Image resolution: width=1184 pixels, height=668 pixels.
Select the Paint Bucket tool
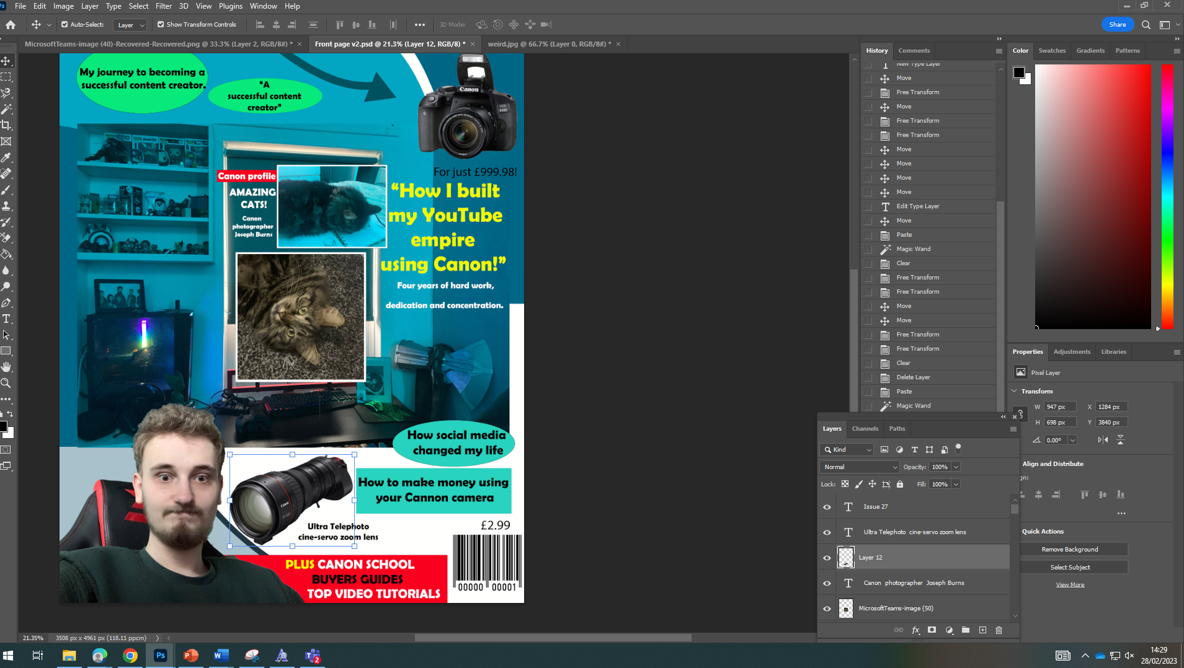click(x=6, y=254)
